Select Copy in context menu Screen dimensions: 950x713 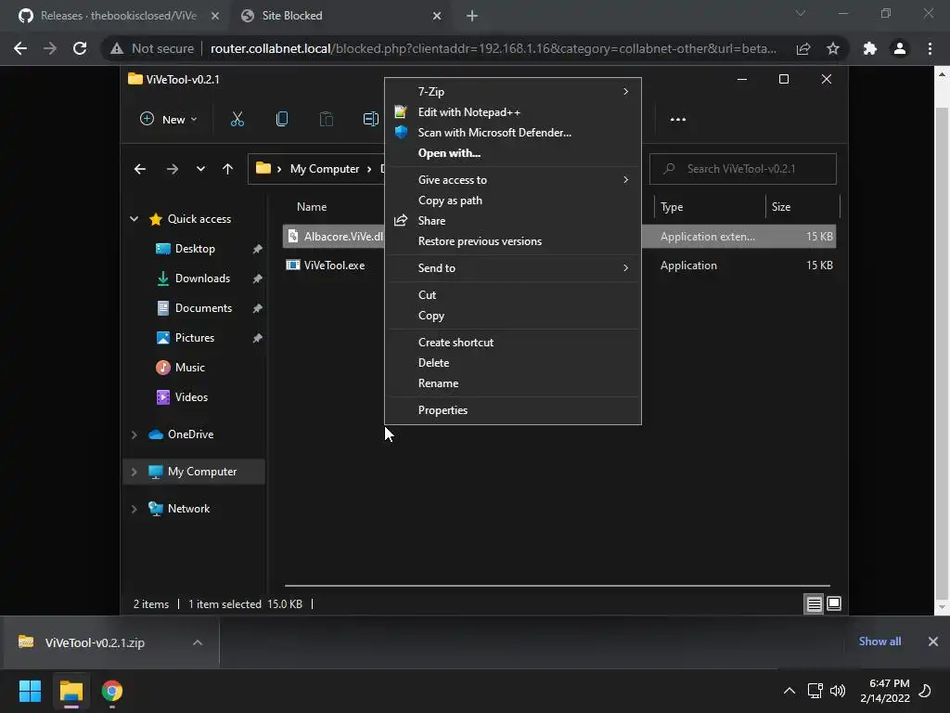coord(512,316)
